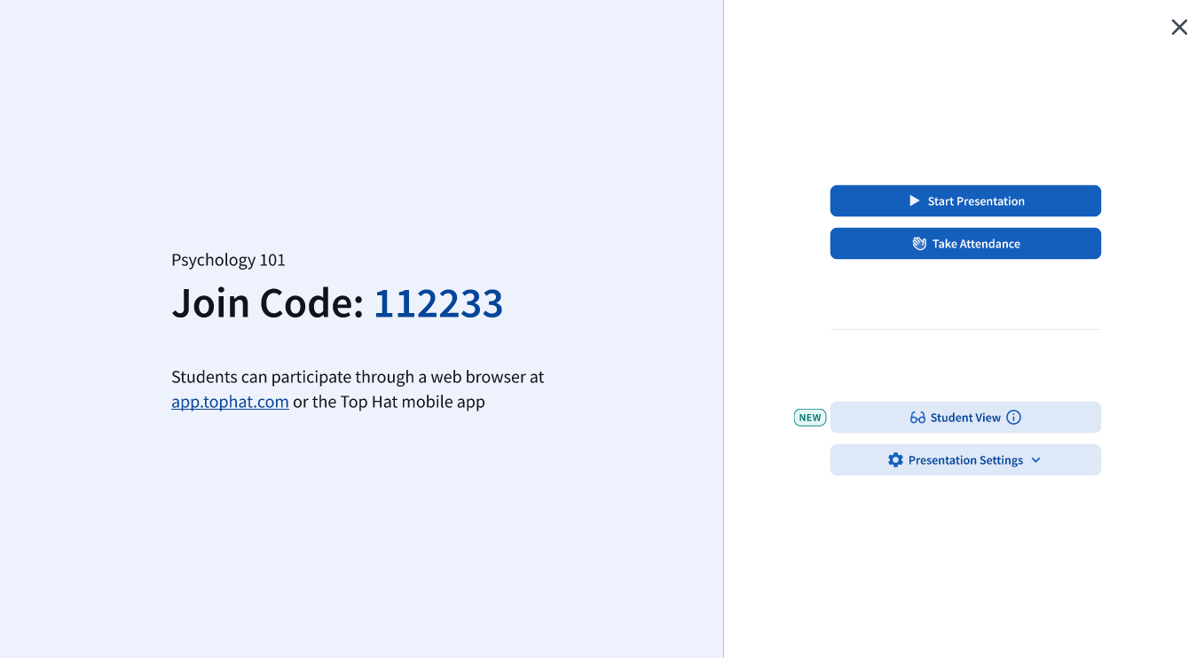Click the horizontal divider below Take Attendance
The image size is (1204, 658).
[x=964, y=330]
